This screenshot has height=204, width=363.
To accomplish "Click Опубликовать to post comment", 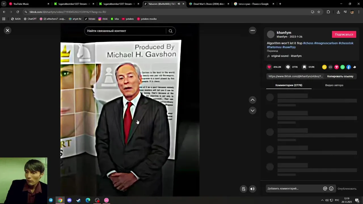I will point(347,189).
